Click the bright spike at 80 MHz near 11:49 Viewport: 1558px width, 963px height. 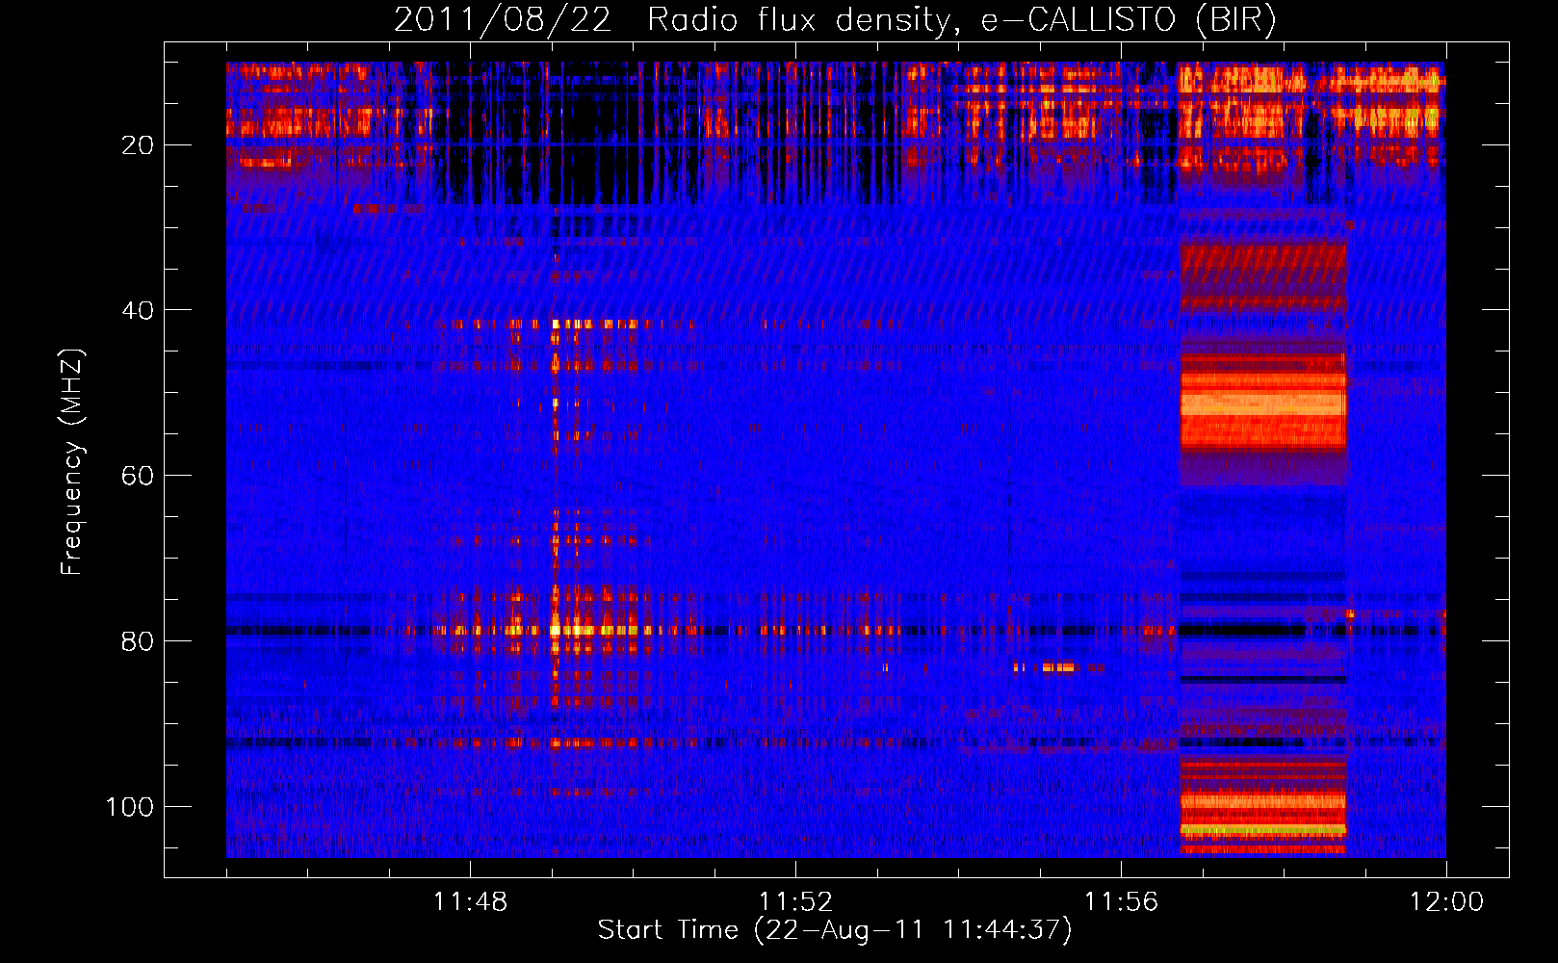coord(556,631)
